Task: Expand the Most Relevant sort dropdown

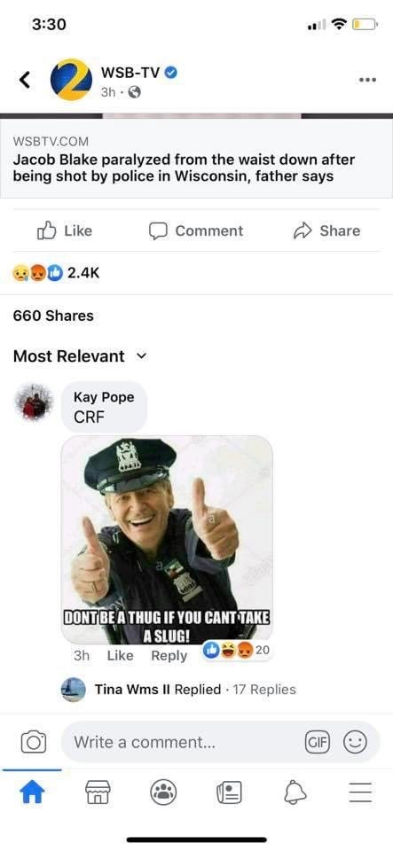Action: click(x=80, y=356)
